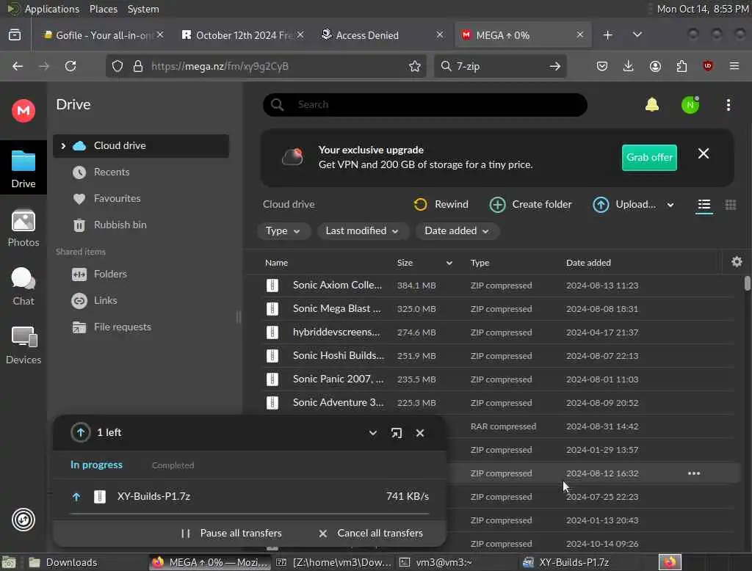Open File requests
The image size is (752, 571).
click(141, 327)
